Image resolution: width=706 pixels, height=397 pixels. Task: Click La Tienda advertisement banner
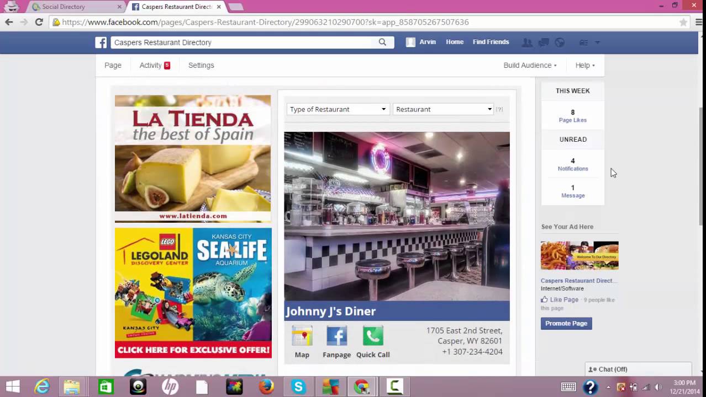click(x=193, y=159)
